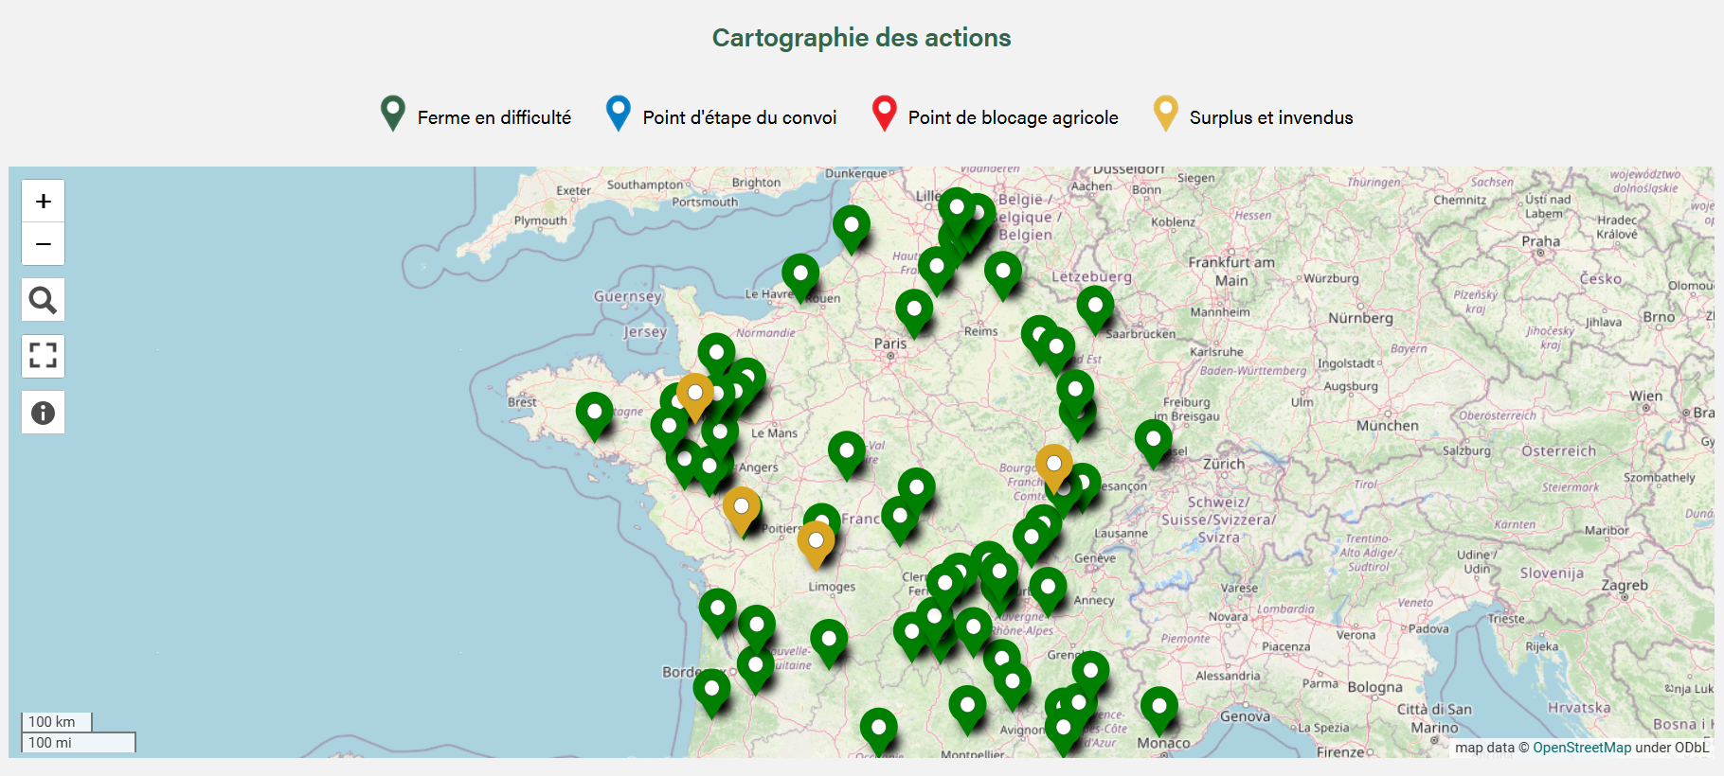Click the red Point de blocage legend pin
1724x776 pixels.
(x=884, y=114)
